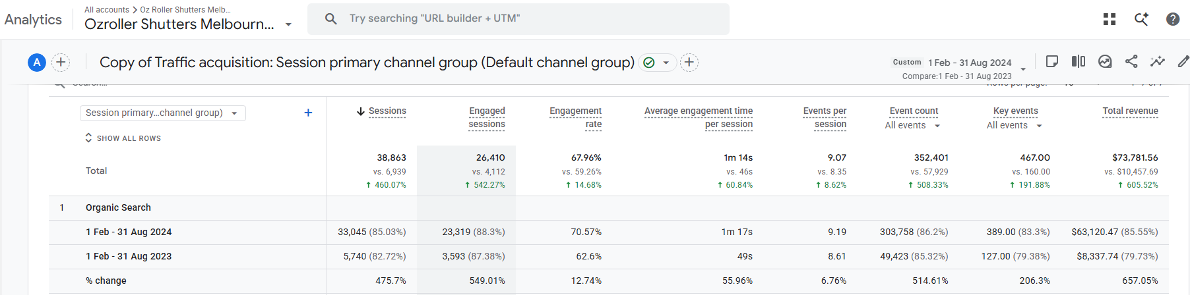Add a secondary dimension with blue plus

point(308,113)
